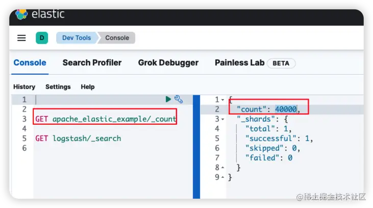This screenshot has width=373, height=208.
Task: Open the hamburger navigation menu
Action: 21,38
